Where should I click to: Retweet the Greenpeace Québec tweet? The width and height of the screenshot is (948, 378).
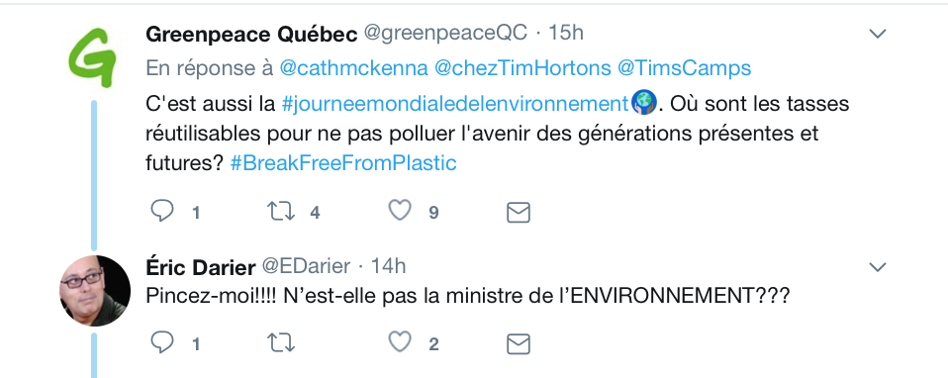(280, 211)
